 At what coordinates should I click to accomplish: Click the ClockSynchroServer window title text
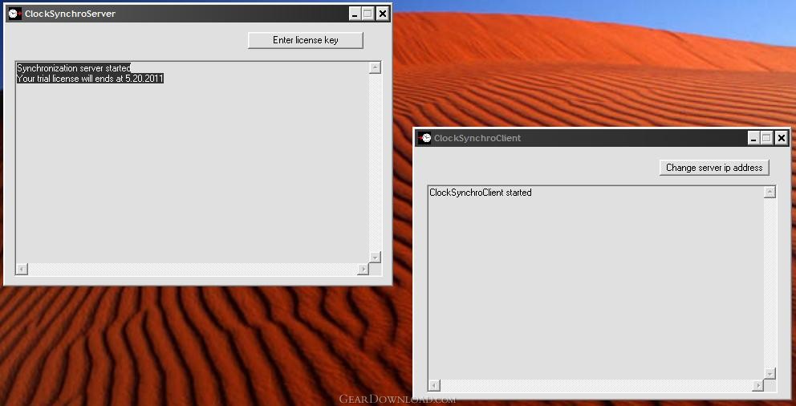[70, 14]
